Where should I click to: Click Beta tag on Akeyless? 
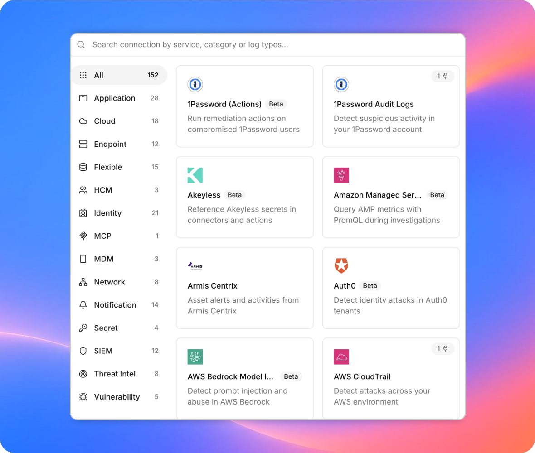pyautogui.click(x=234, y=195)
